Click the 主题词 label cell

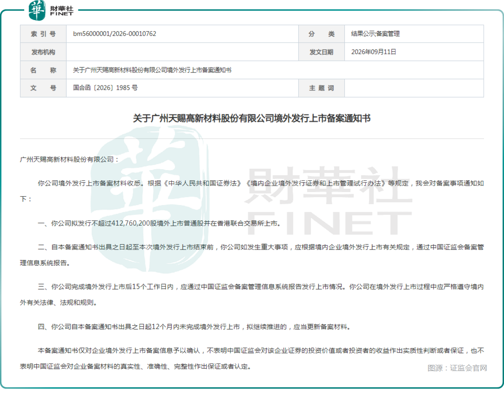pos(322,88)
